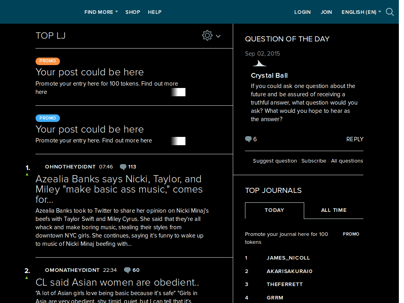The height and width of the screenshot is (303, 404).
Task: Open the Azealia Banks post title
Action: [119, 189]
